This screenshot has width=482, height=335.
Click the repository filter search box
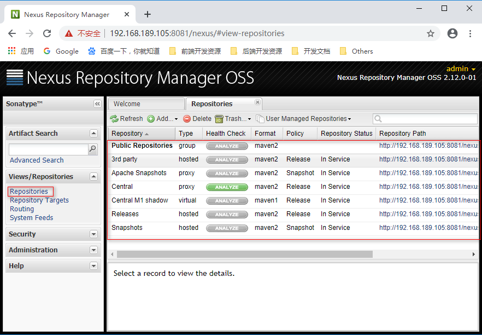pyautogui.click(x=425, y=119)
